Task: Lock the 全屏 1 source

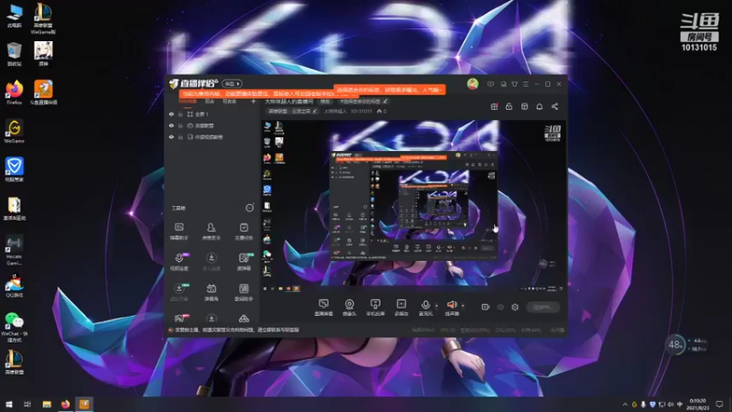Action: tap(180, 114)
